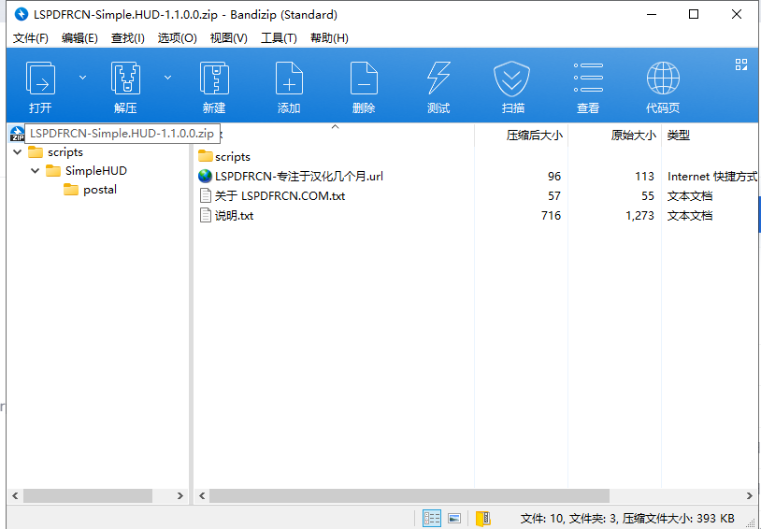The height and width of the screenshot is (529, 761).
Task: Minimize the Bandizip window
Action: [652, 14]
